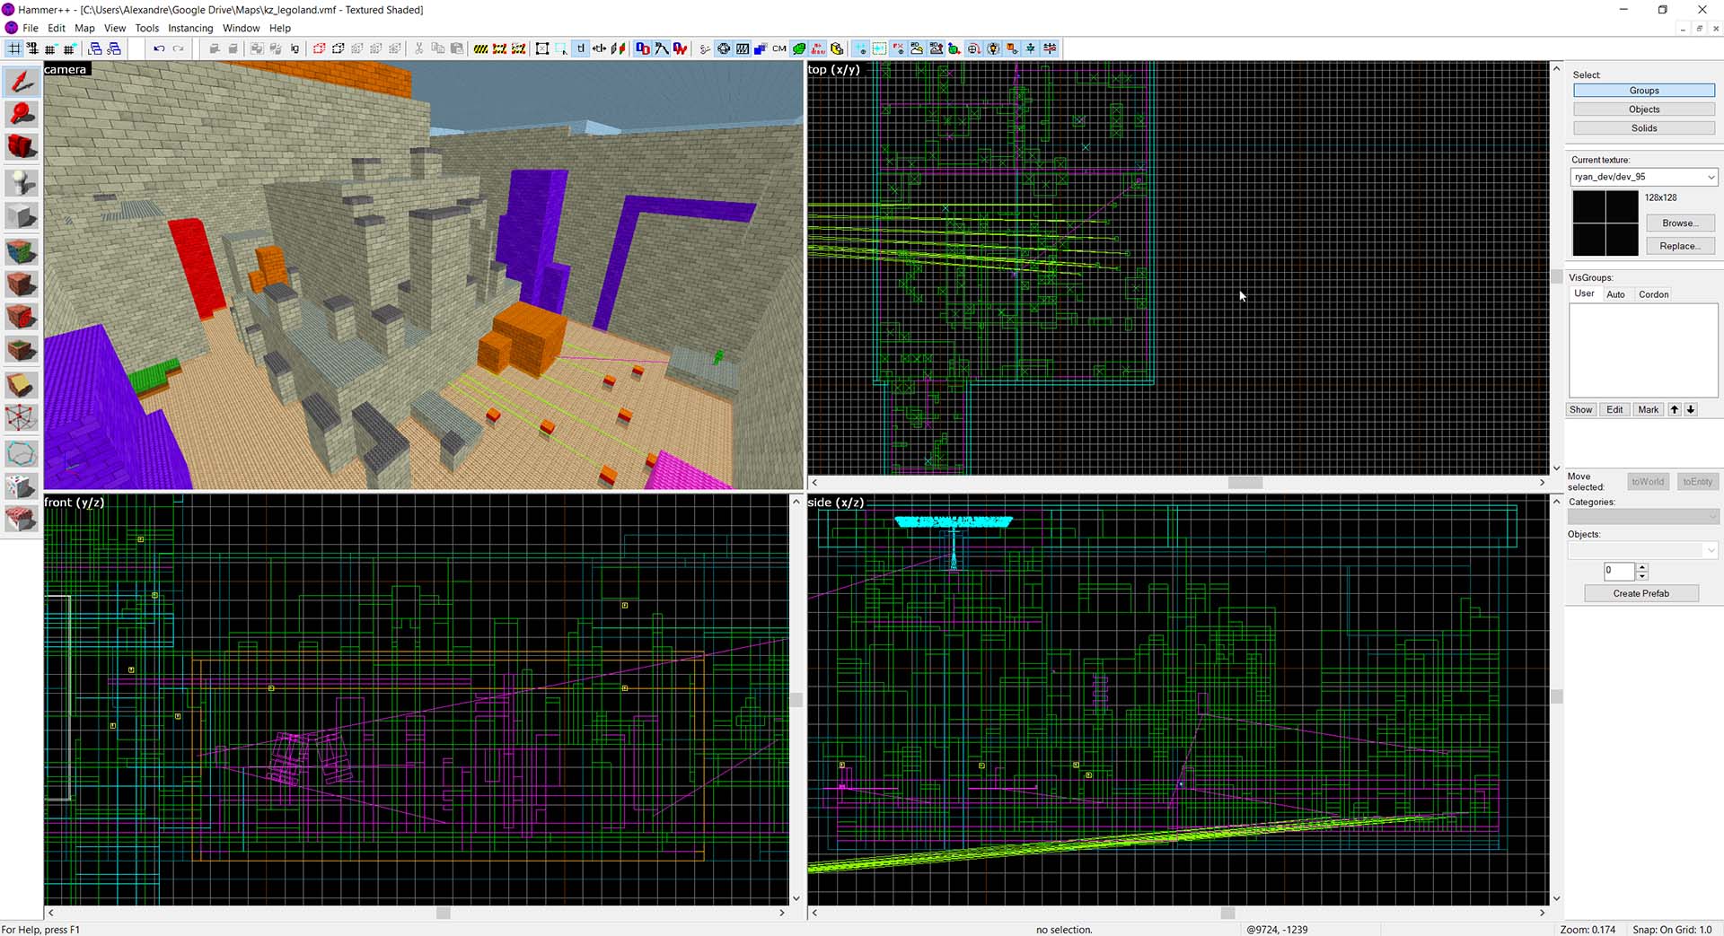
Task: Click the Browse texture button
Action: click(1680, 223)
